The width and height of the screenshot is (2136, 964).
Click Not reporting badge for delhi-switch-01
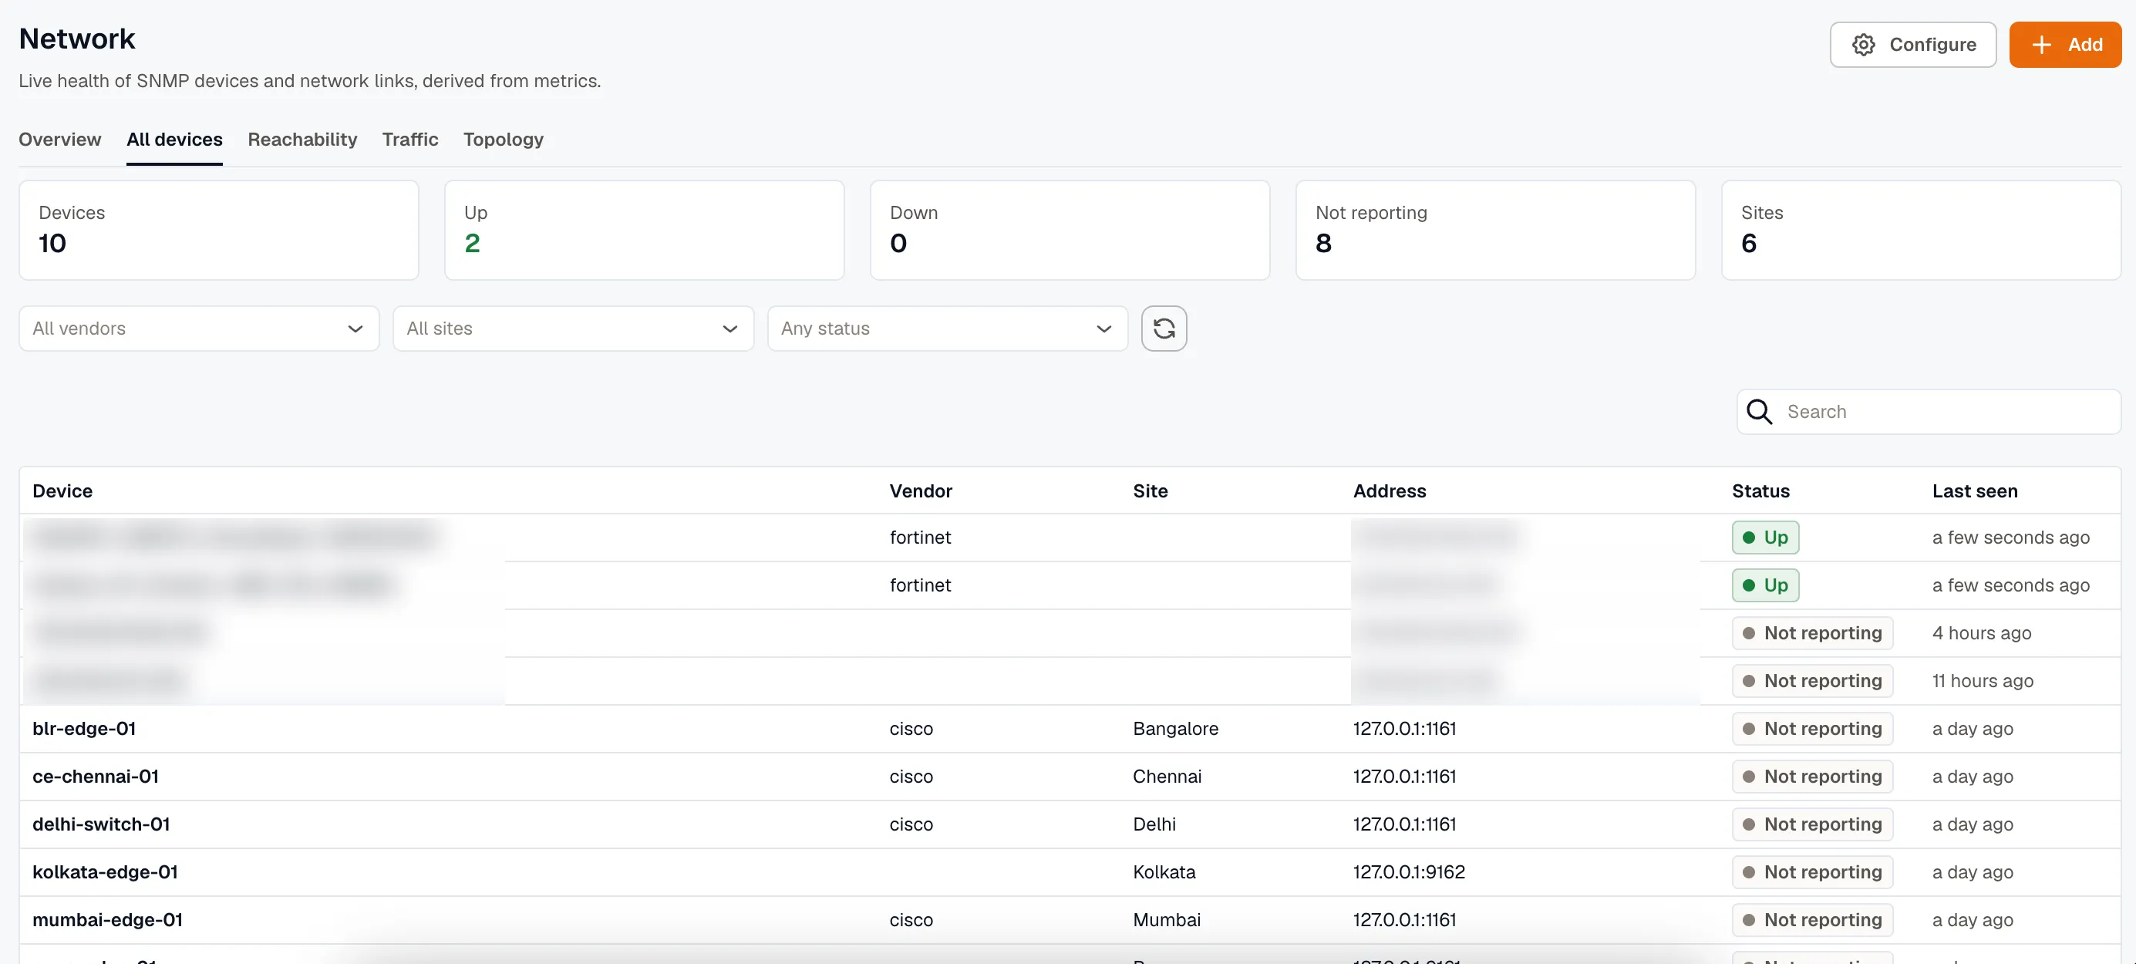1812,824
